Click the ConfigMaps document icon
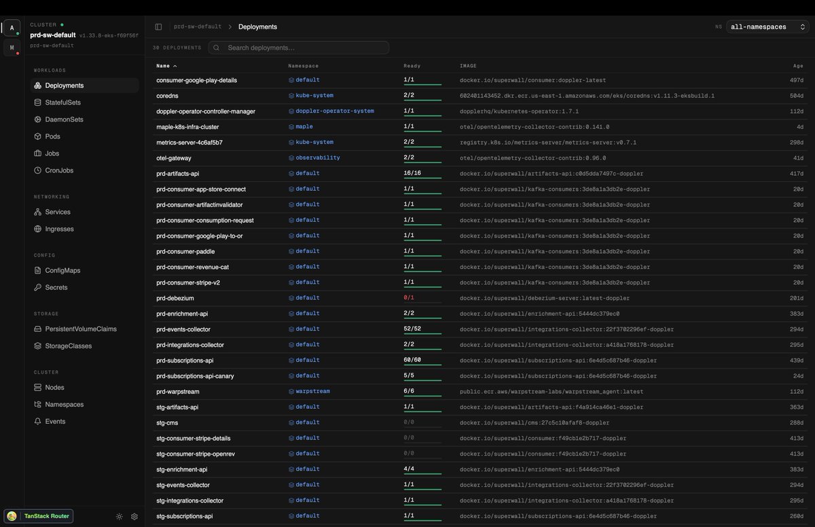This screenshot has width=815, height=527. 38,270
